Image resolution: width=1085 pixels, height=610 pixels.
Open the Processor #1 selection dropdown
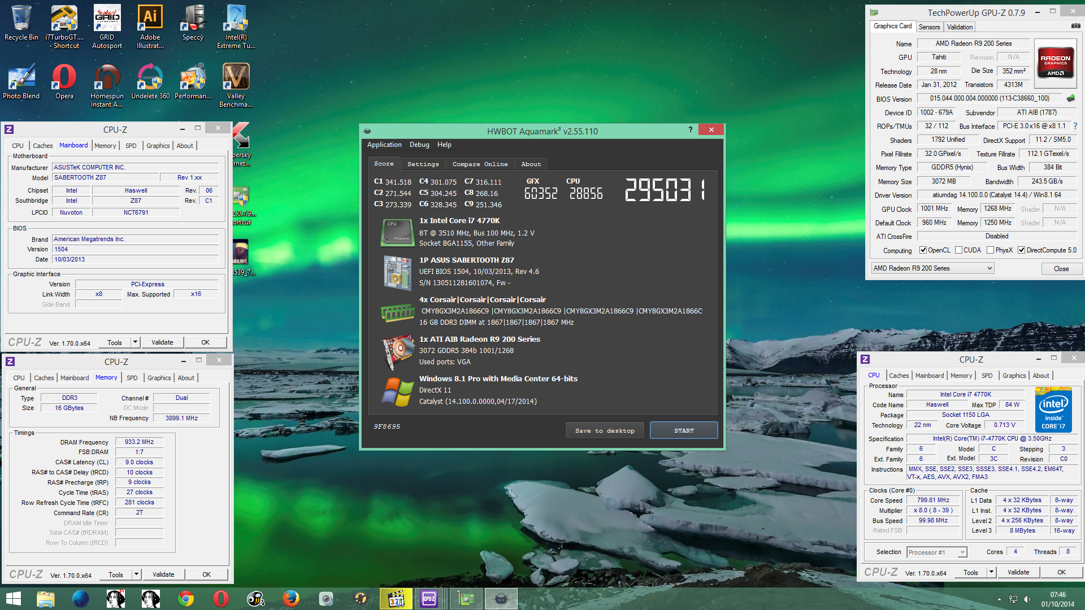[x=937, y=552]
